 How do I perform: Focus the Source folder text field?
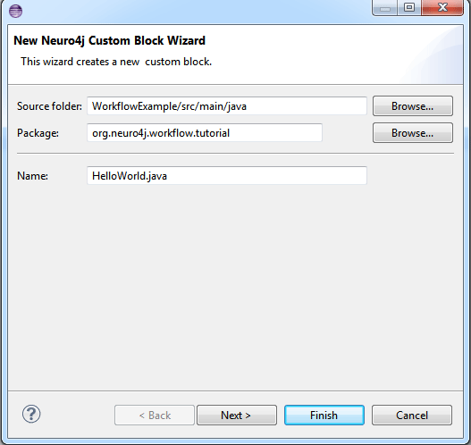click(227, 106)
